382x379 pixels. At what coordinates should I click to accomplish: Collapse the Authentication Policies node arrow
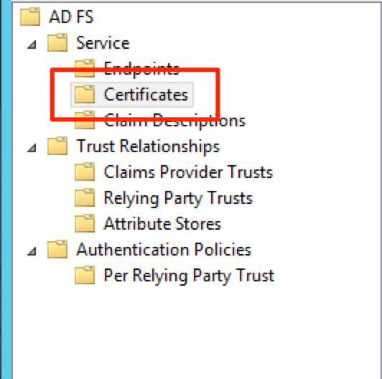click(32, 251)
